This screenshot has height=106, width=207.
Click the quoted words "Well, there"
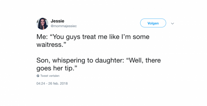[143, 60]
